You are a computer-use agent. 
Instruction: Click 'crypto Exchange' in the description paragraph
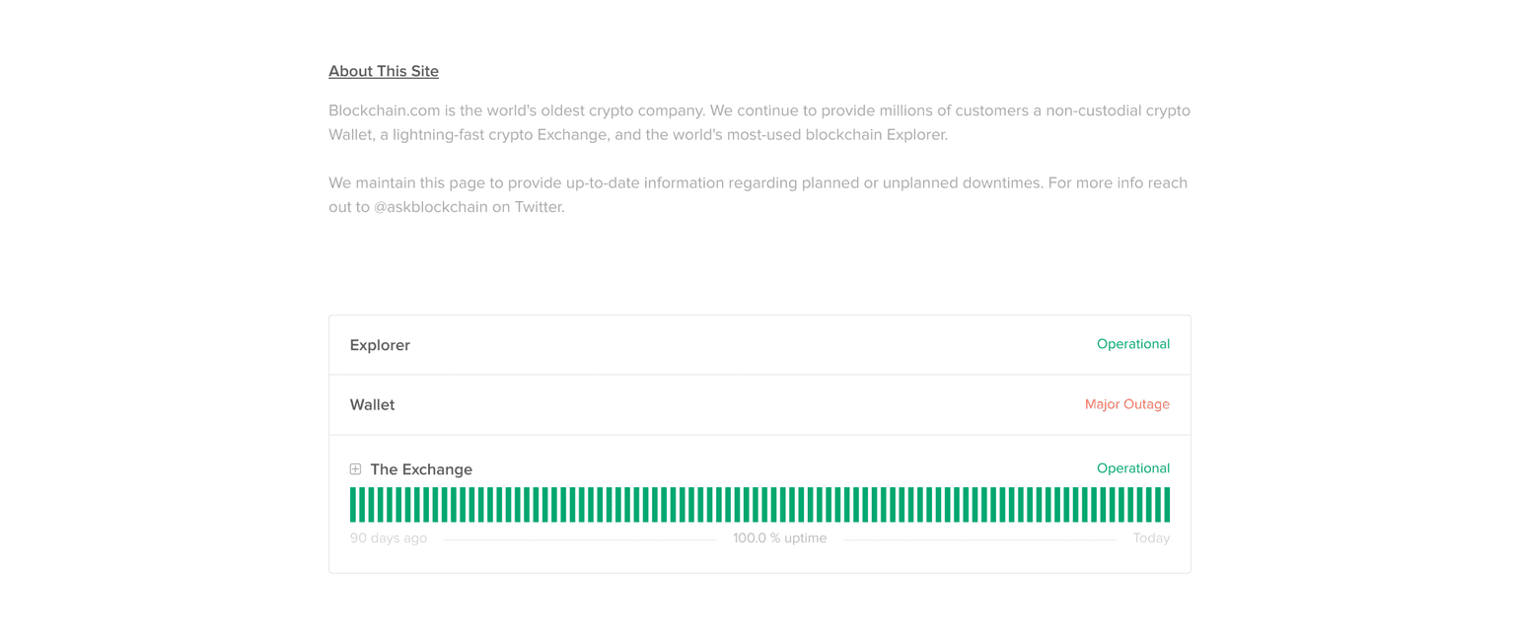point(548,134)
